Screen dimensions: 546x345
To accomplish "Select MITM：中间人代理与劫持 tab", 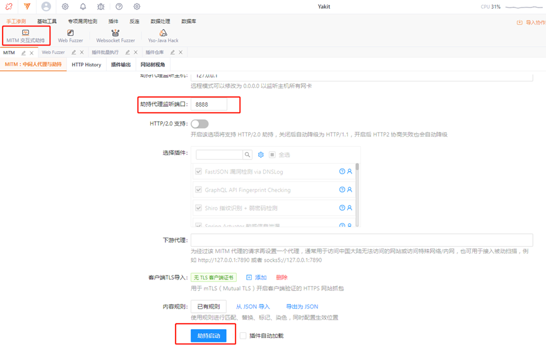I will click(x=33, y=64).
